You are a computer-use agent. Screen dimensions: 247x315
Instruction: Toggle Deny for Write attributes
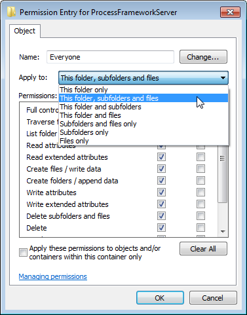200,193
